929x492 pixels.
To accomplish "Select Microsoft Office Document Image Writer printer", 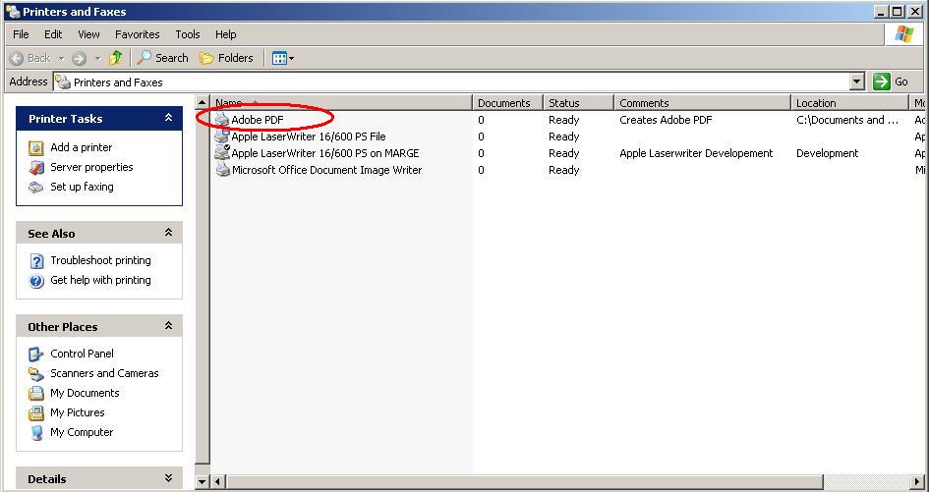I will click(x=326, y=170).
